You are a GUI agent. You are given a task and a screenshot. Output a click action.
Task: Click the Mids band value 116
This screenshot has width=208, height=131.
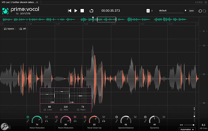click(66, 107)
